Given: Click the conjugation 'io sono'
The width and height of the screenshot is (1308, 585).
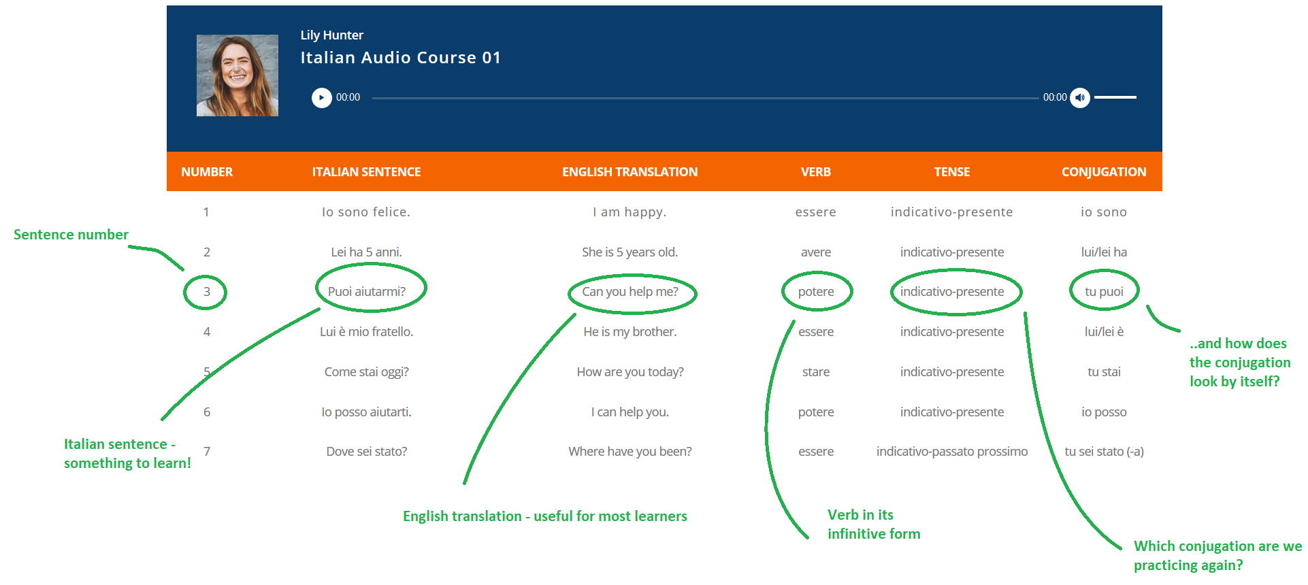Looking at the screenshot, I should click(x=1104, y=212).
